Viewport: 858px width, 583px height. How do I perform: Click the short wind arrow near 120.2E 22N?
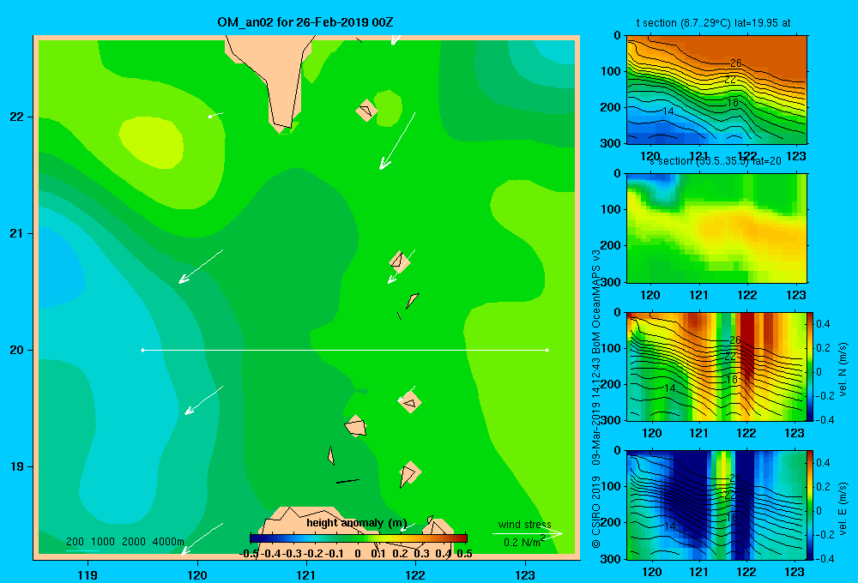(215, 115)
